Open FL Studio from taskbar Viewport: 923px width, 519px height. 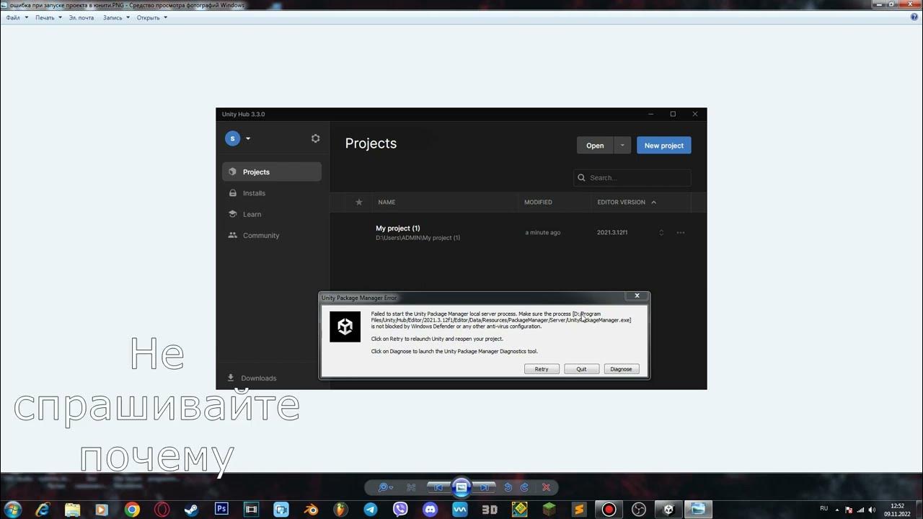pos(341,510)
